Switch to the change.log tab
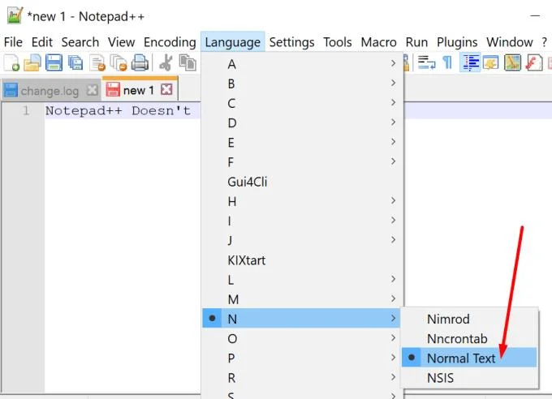Viewport: 552px width, 399px height. (x=50, y=91)
